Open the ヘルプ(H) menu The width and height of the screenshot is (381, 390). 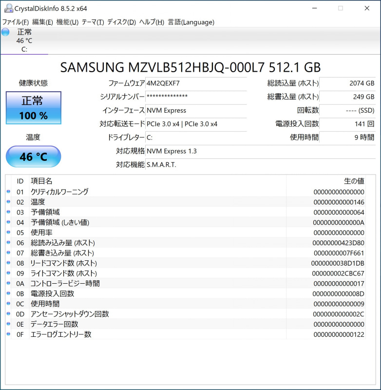(x=152, y=22)
